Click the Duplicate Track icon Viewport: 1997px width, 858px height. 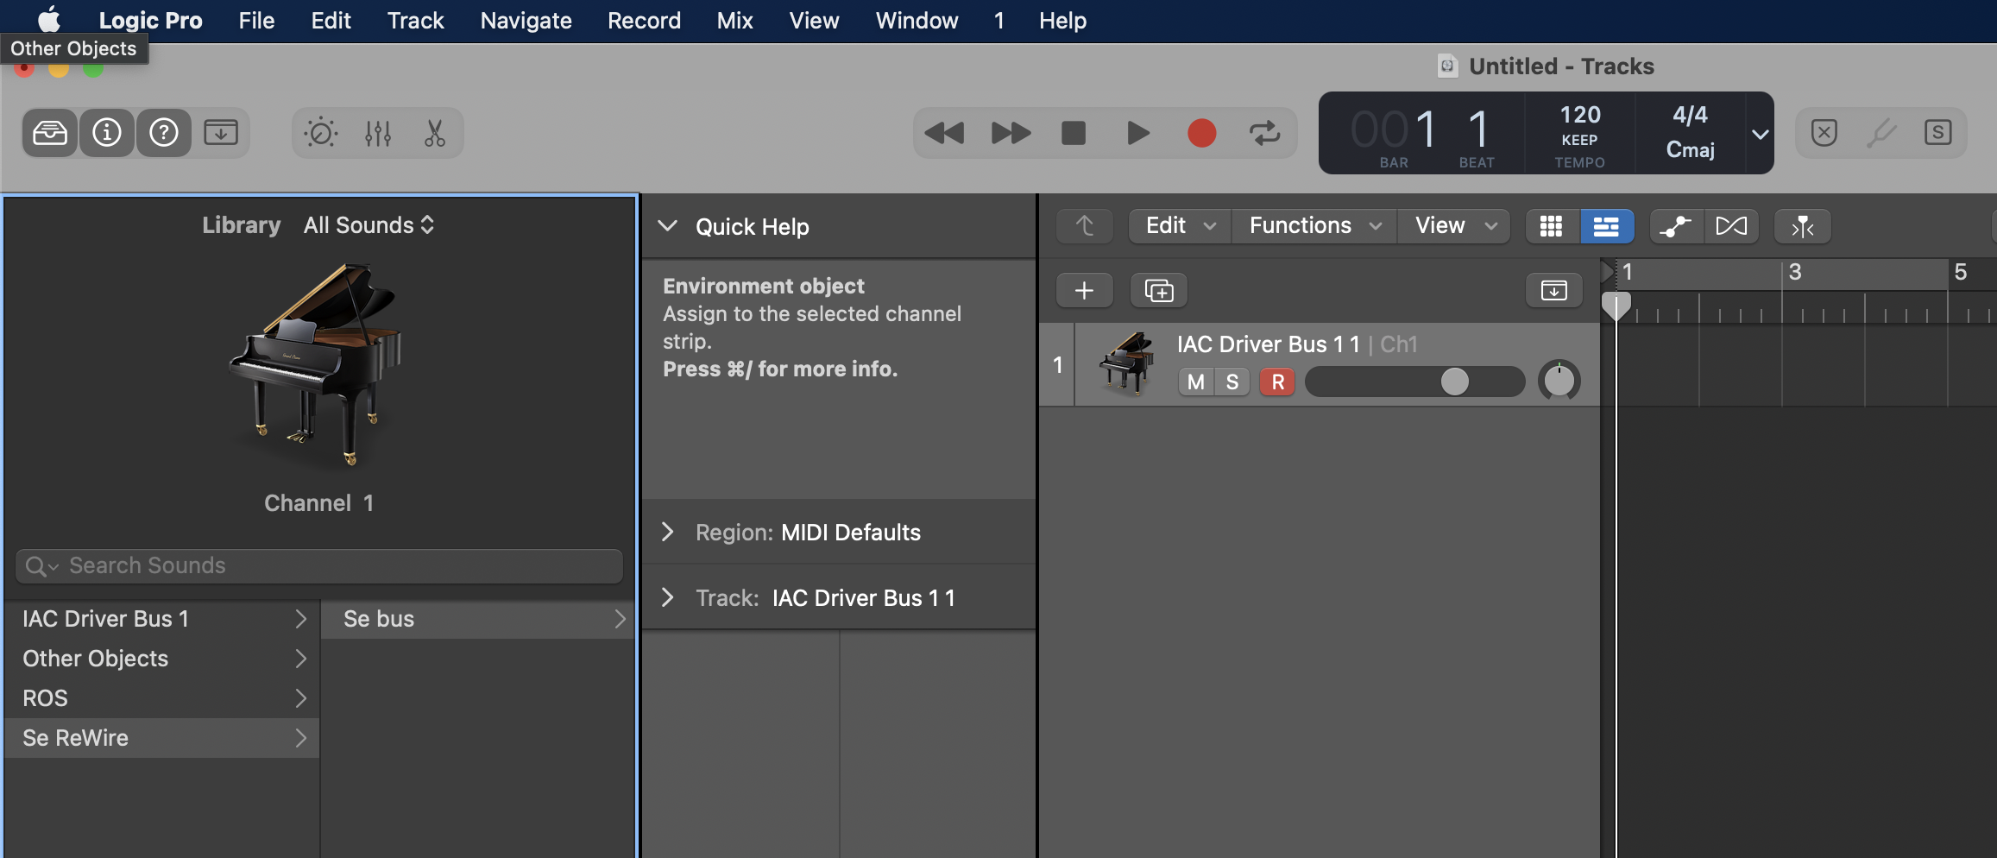(1158, 291)
